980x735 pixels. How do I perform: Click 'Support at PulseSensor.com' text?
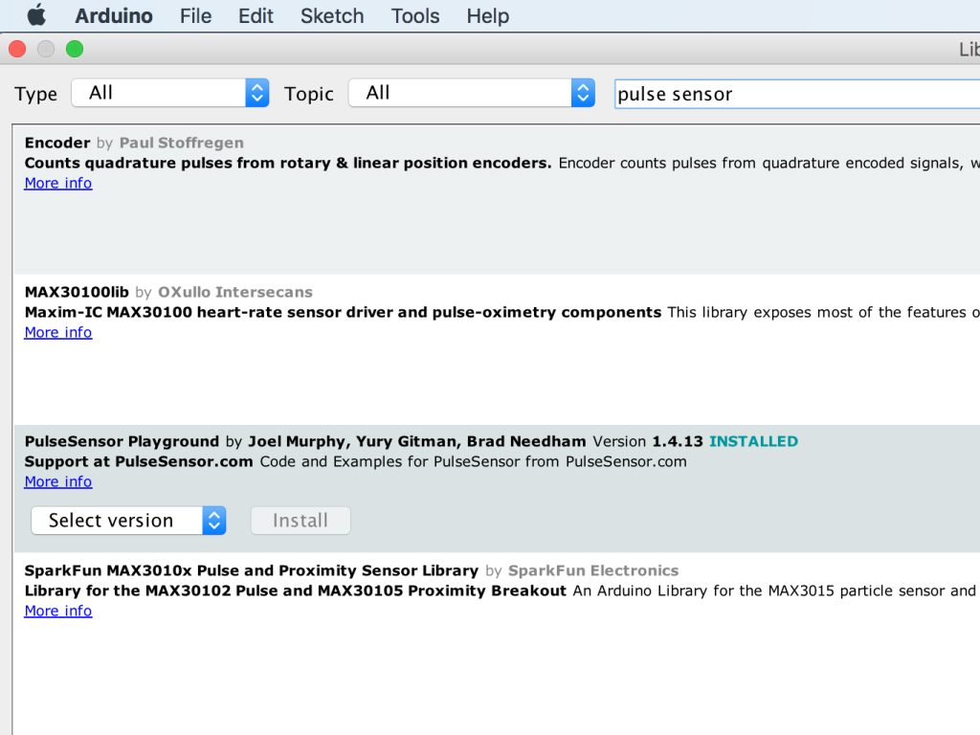[139, 461]
